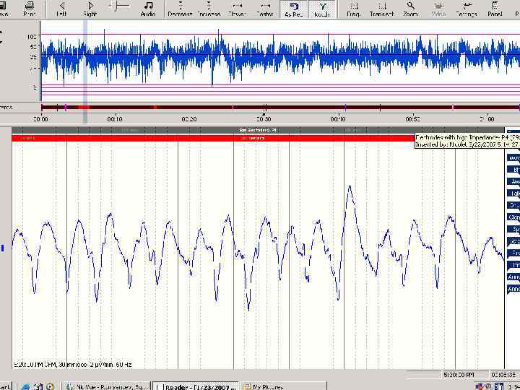Switch to the My Pictures taskbar window

tap(267, 386)
